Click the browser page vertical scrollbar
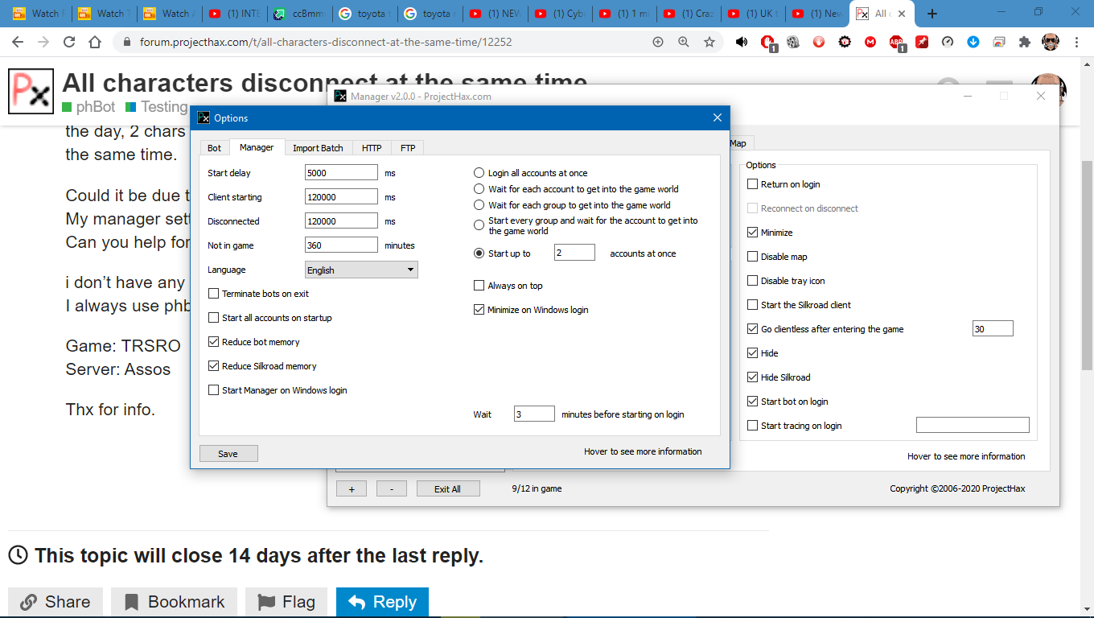The image size is (1094, 618). coord(1087,266)
